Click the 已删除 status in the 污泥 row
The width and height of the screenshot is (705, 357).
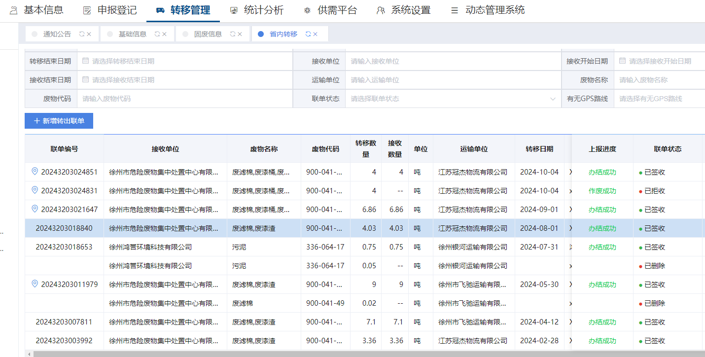655,266
